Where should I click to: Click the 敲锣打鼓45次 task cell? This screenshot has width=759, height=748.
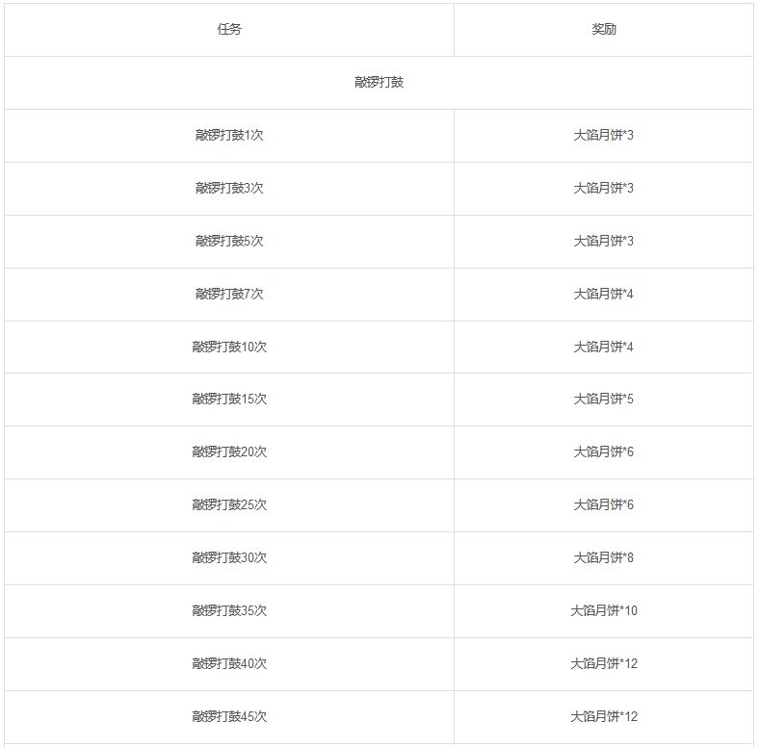point(229,717)
